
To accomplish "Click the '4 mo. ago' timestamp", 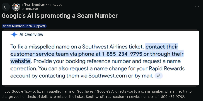I will coord(55,5).
